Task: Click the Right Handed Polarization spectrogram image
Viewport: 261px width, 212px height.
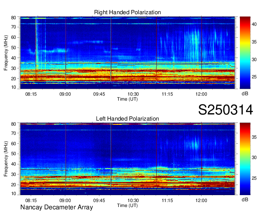Action: [127, 53]
